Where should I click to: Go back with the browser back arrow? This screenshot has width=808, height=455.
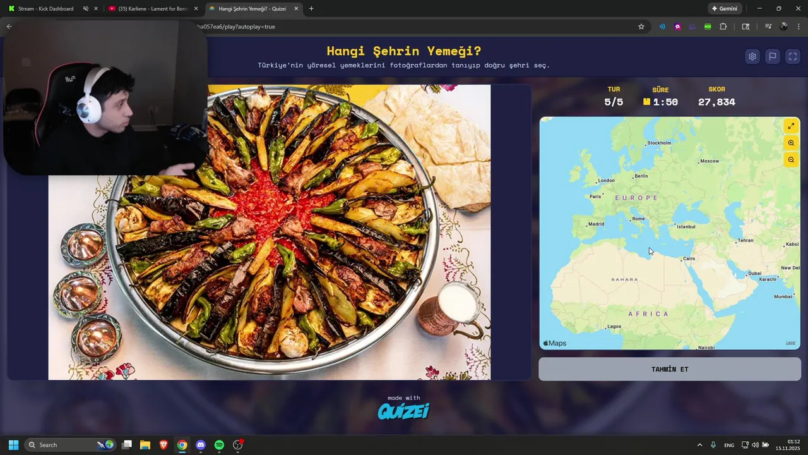tap(9, 27)
